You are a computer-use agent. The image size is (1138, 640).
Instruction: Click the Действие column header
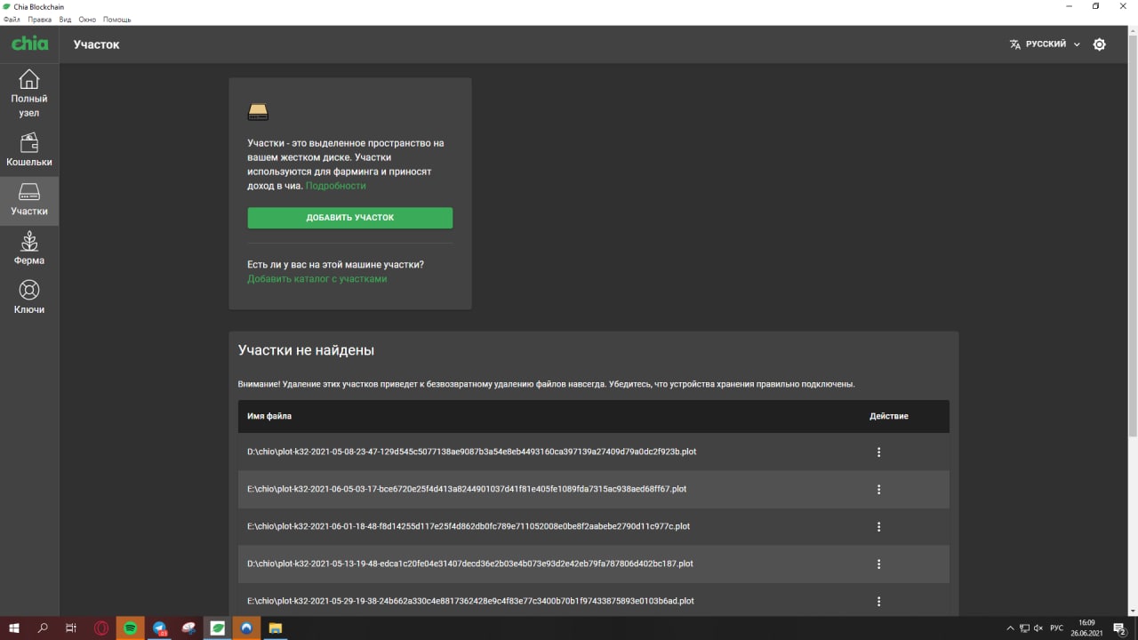coord(889,416)
